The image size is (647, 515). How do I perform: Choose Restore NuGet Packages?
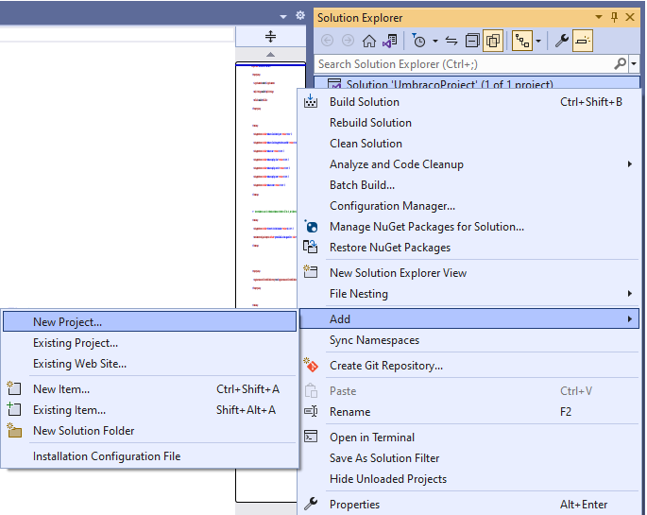point(470,248)
